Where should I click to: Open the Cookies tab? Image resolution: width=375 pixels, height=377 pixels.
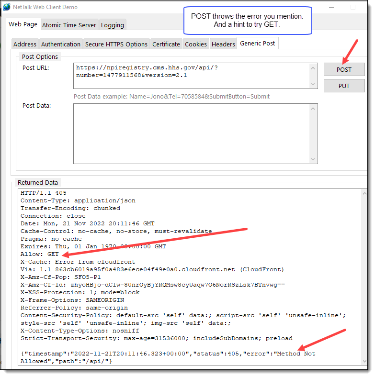(x=196, y=44)
